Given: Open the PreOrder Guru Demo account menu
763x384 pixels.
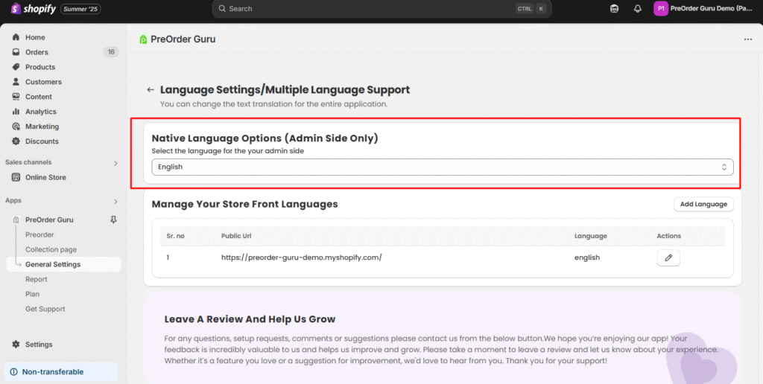Looking at the screenshot, I should pyautogui.click(x=703, y=9).
